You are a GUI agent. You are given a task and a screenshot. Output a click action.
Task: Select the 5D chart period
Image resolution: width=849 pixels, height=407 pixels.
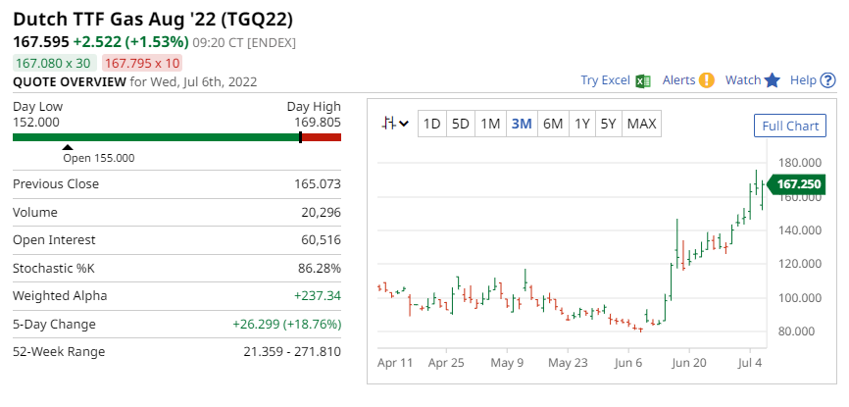coord(460,125)
